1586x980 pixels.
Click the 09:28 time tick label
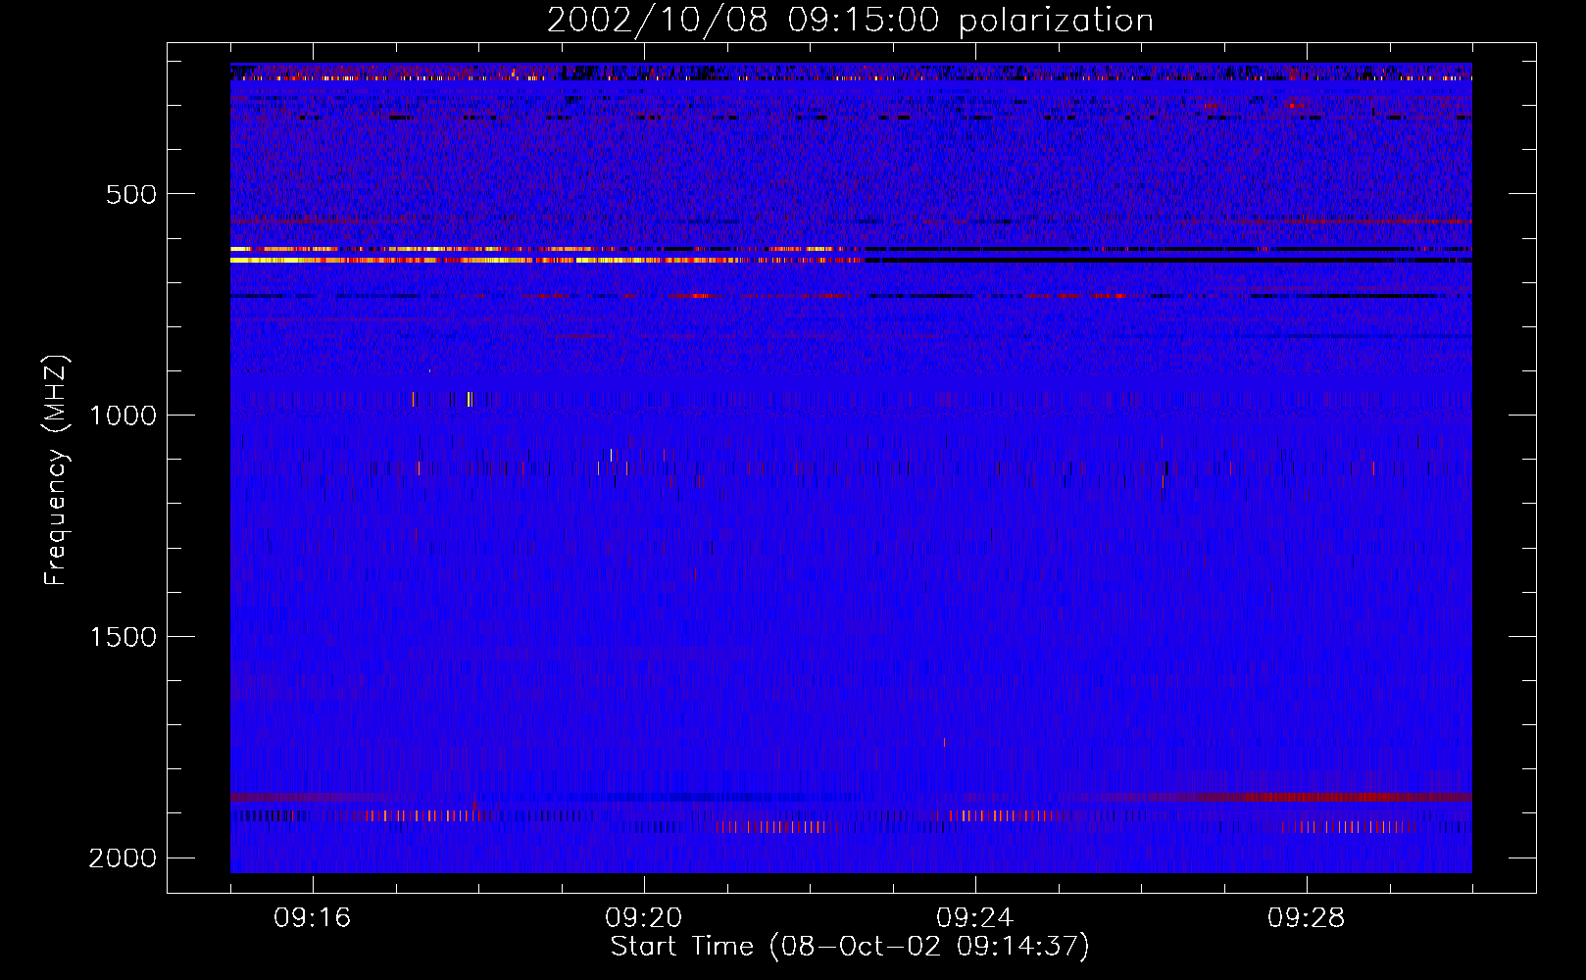(x=1307, y=918)
